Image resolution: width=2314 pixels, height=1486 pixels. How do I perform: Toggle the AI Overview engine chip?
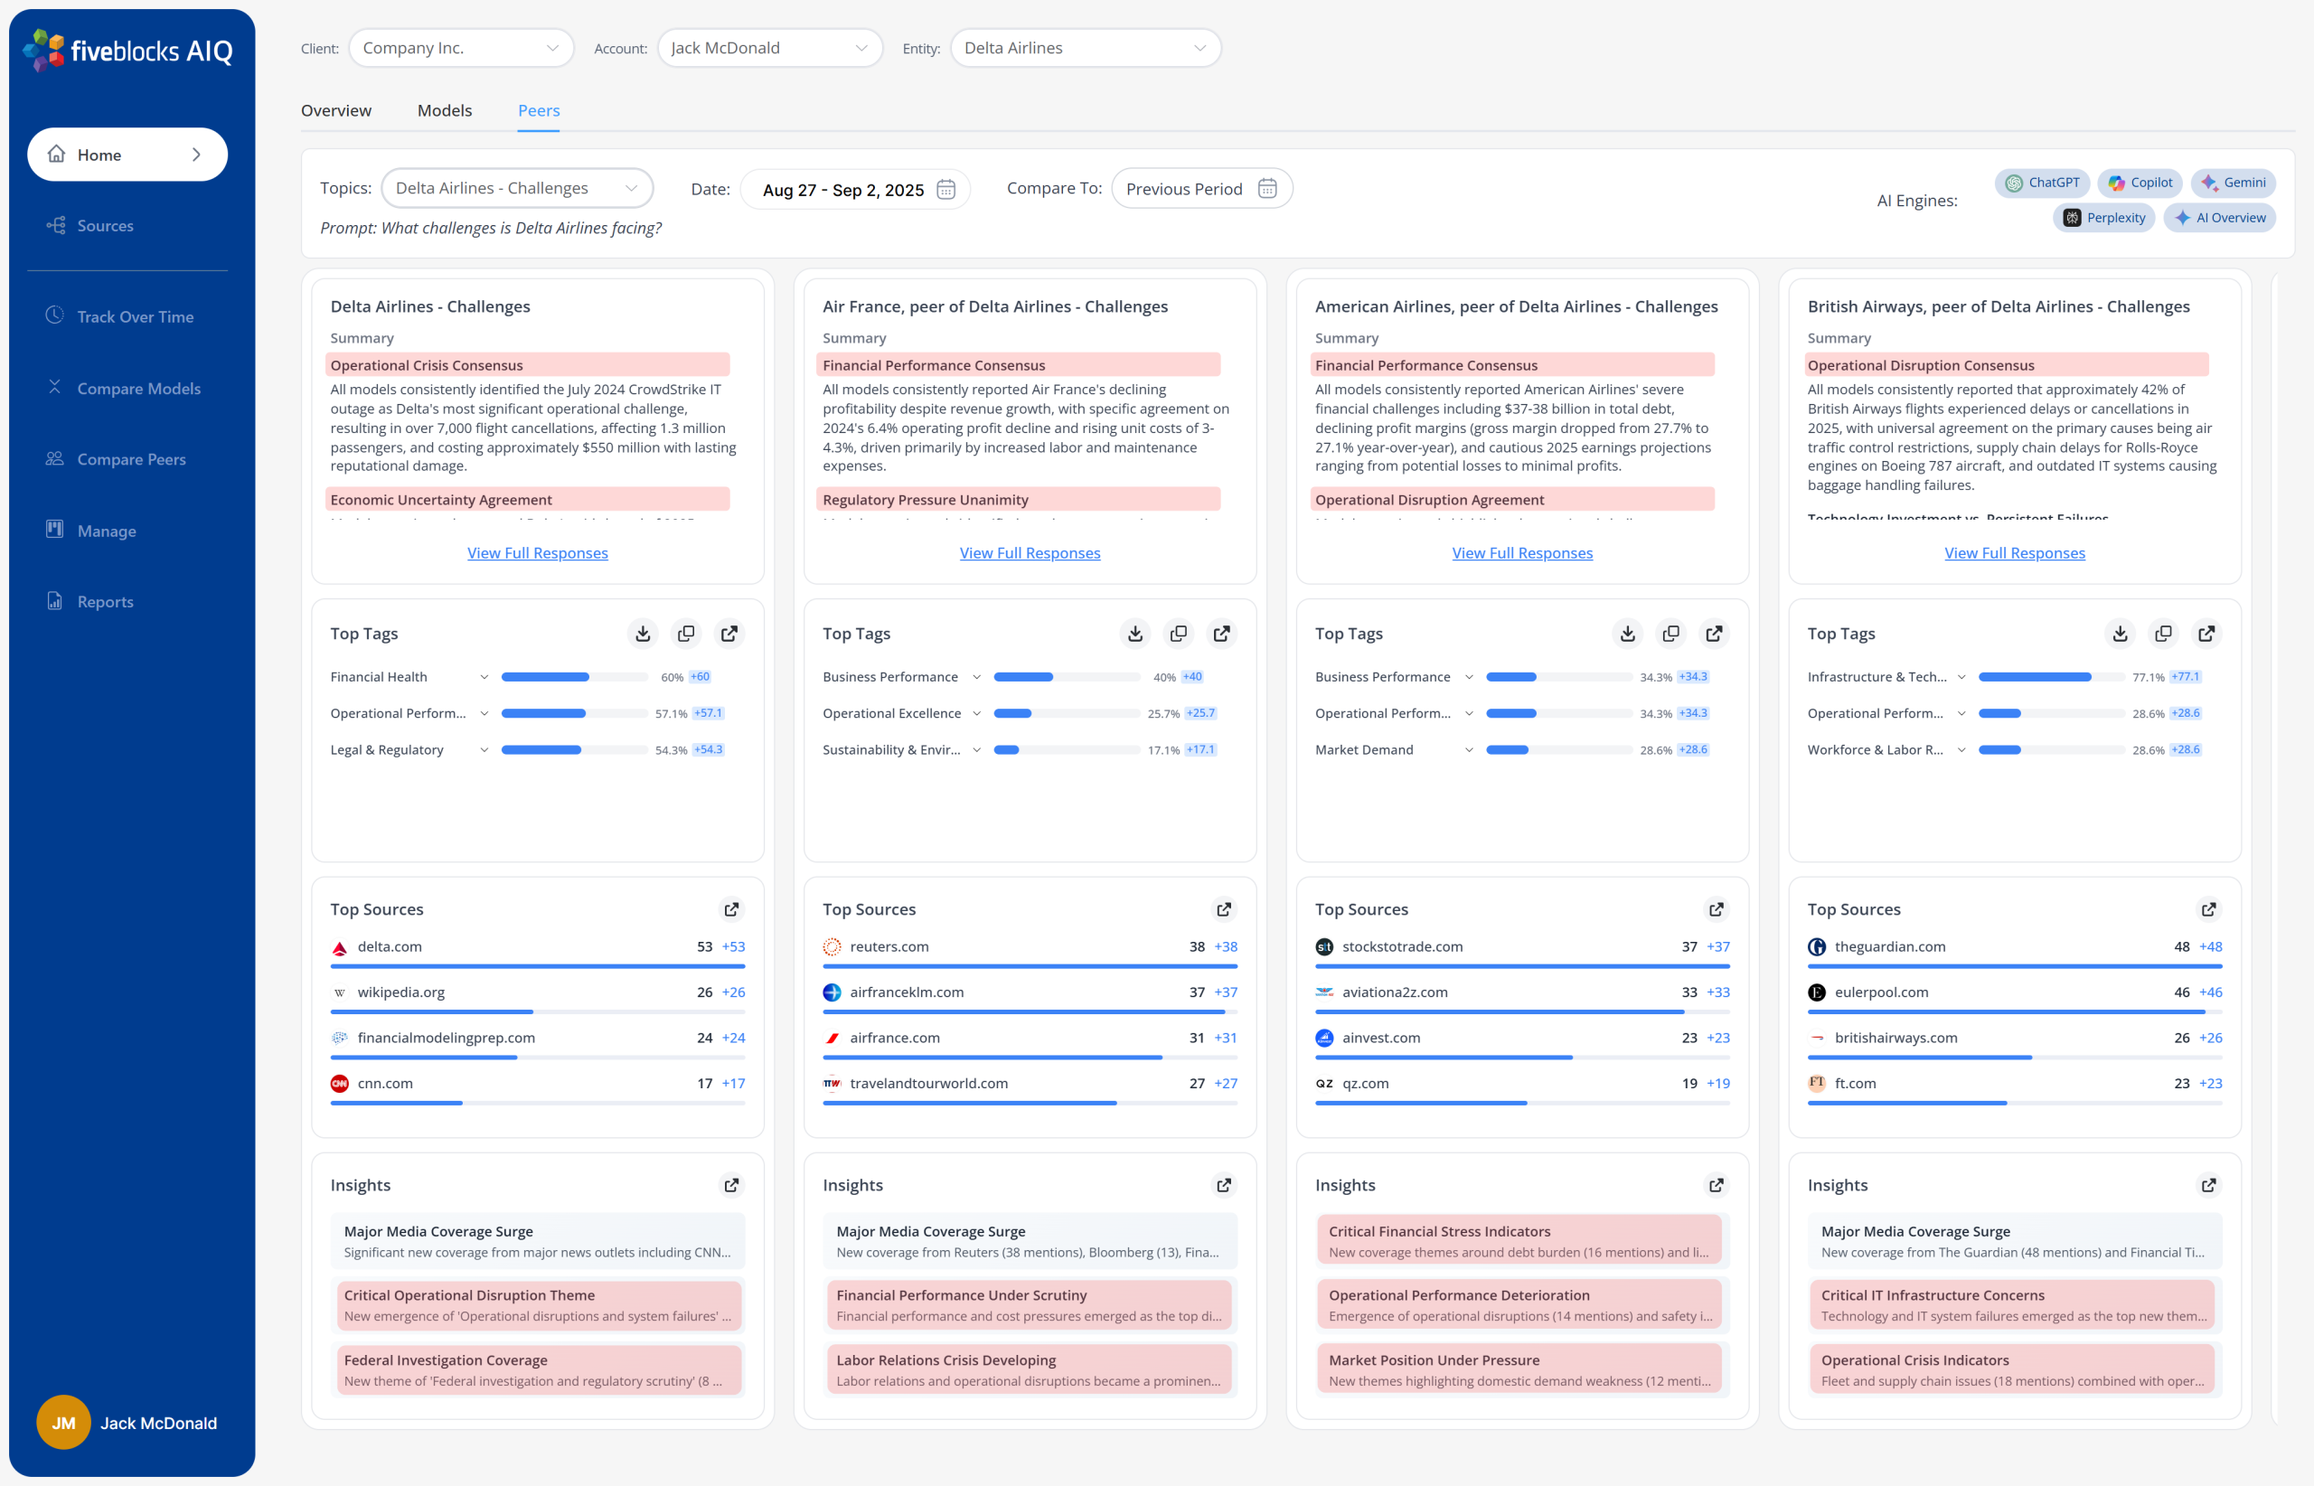[2220, 218]
